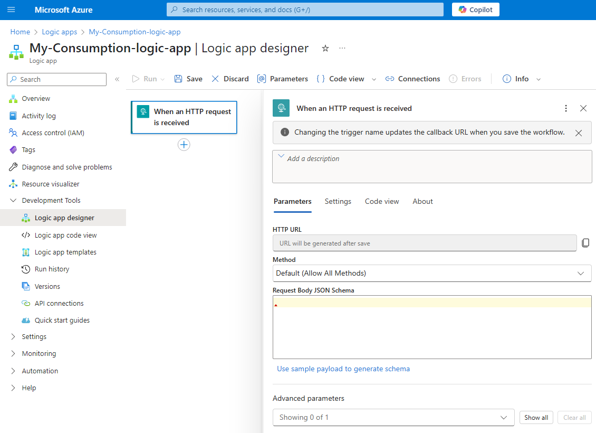Focus the global search resources box
Screen dimensions: 596x433
(305, 10)
